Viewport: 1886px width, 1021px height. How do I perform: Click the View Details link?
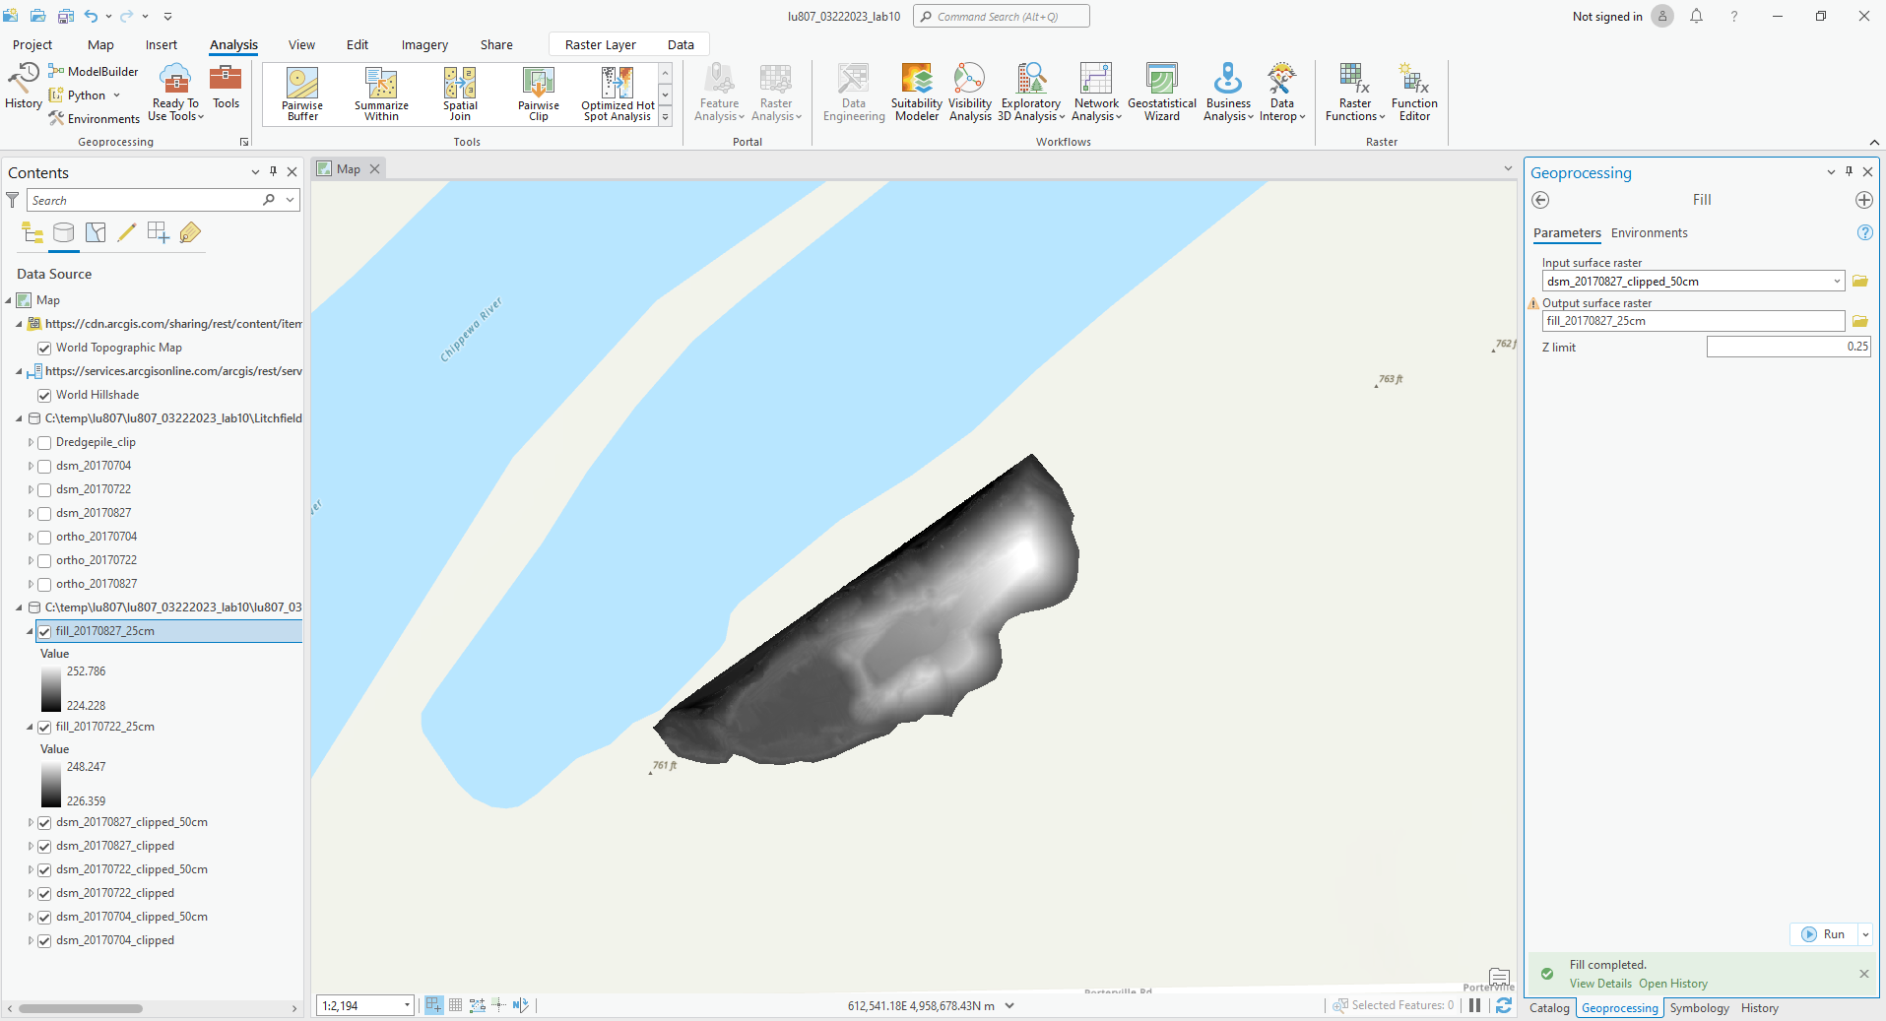point(1600,984)
